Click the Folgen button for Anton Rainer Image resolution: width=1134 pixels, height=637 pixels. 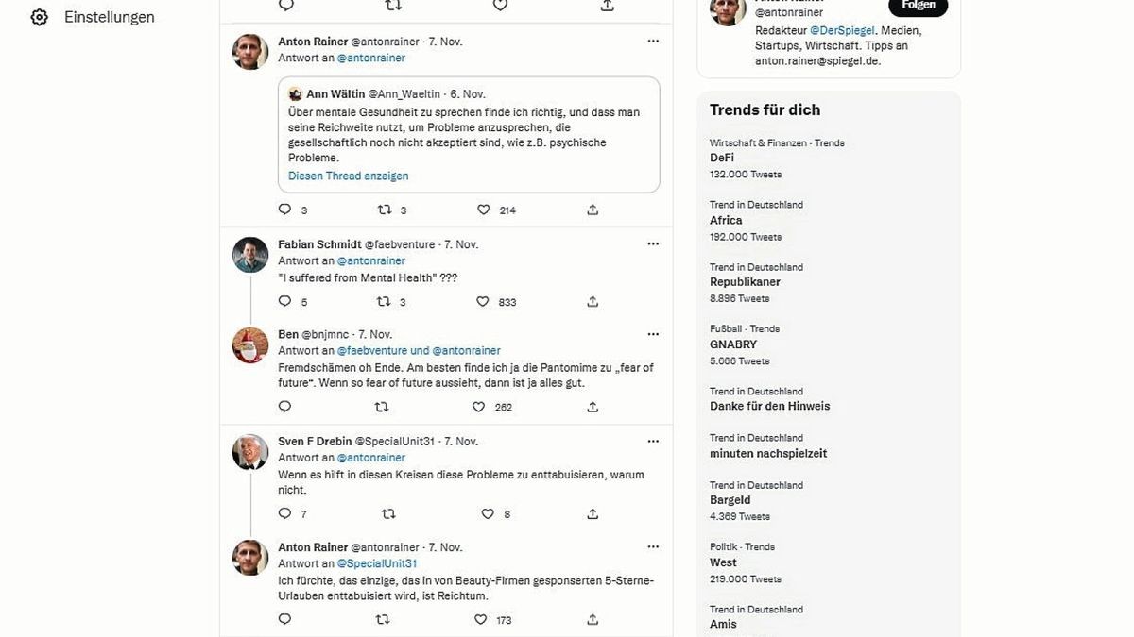point(918,6)
